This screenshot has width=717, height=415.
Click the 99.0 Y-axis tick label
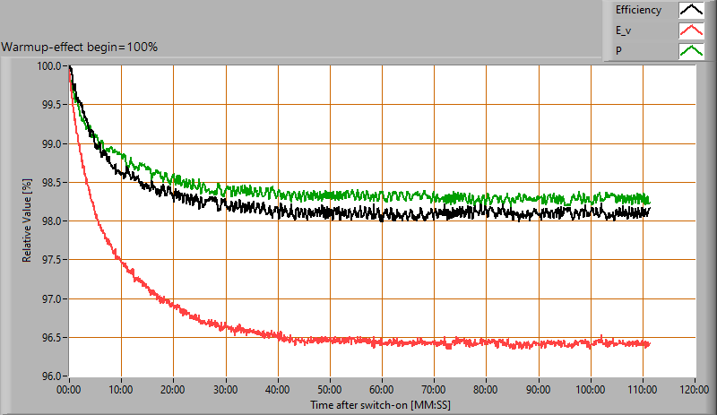click(49, 143)
